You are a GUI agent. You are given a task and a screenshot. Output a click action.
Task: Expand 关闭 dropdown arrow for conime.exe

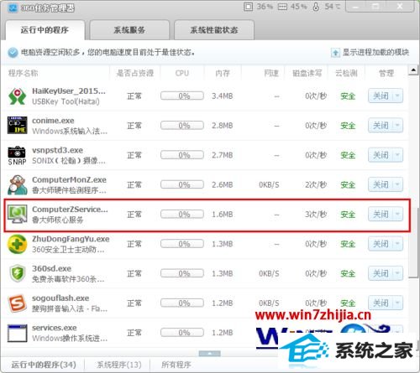coord(398,126)
